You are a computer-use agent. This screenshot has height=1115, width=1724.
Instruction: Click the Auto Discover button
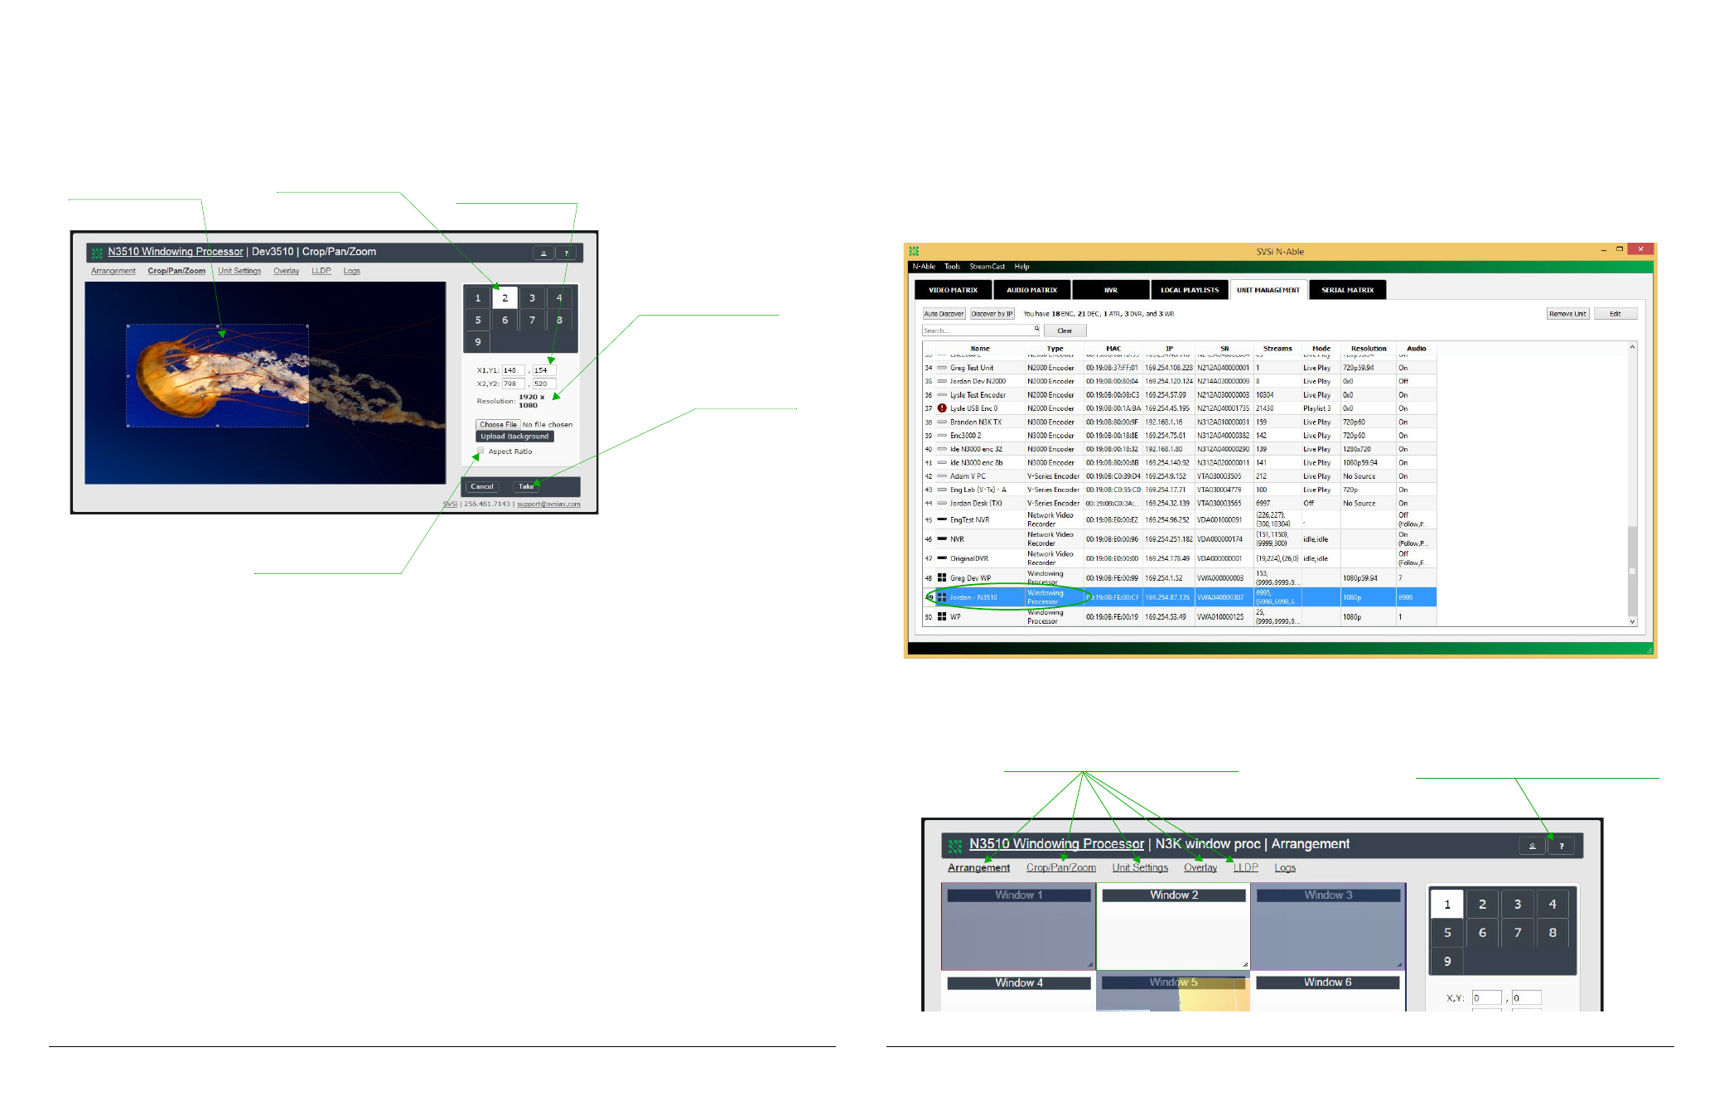click(x=944, y=314)
